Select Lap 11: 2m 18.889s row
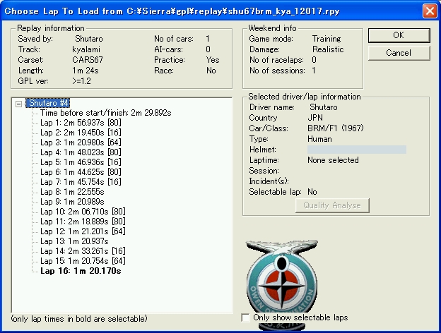The image size is (441, 333). point(83,222)
